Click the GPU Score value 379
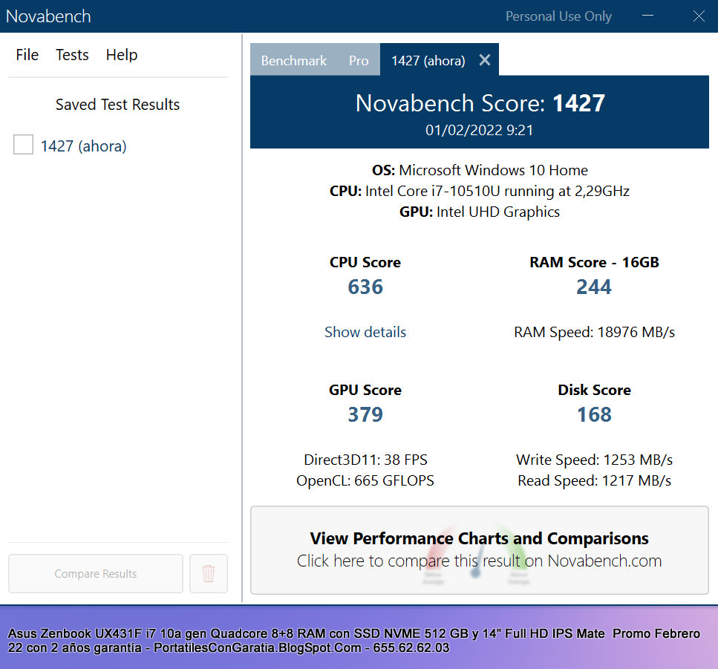 pos(365,414)
